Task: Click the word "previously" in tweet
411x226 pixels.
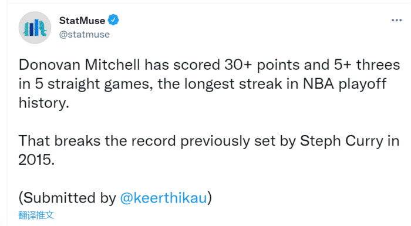Action: (215, 141)
